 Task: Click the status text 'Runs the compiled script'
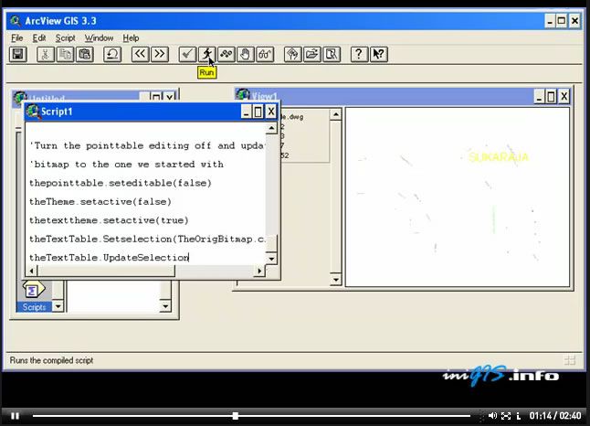[51, 360]
